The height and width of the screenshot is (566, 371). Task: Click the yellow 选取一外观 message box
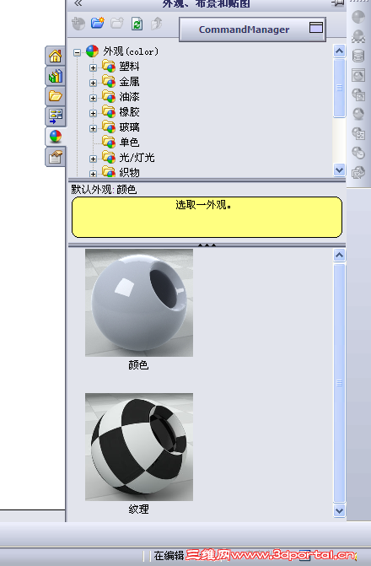point(207,217)
